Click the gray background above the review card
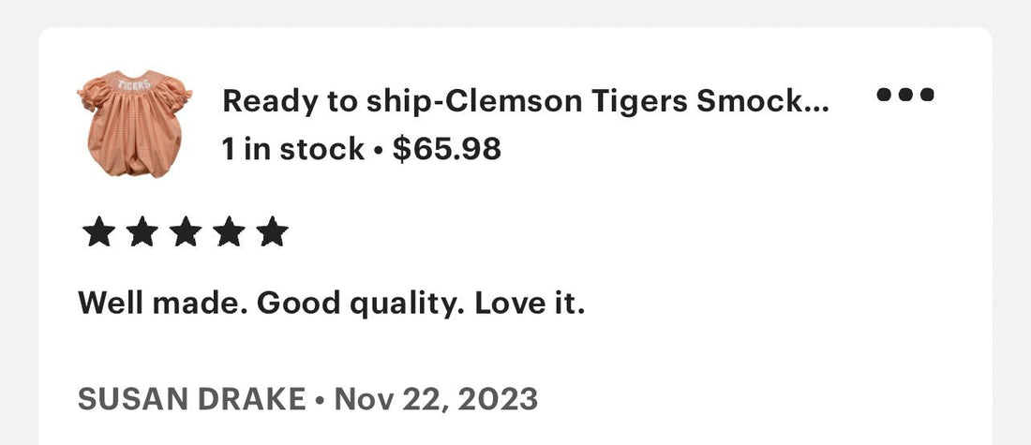Viewport: 1031px width, 445px height. tap(515, 13)
